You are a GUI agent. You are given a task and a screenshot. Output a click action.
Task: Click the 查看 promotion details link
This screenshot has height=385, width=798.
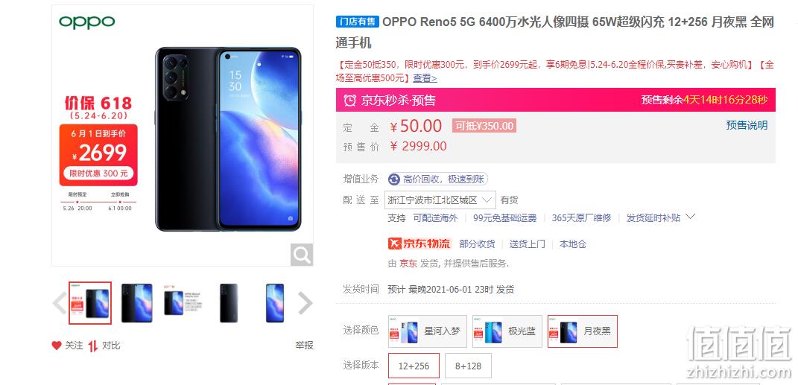[x=425, y=78]
